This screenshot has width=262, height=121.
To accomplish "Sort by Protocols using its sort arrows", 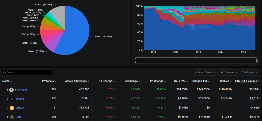I will click(x=55, y=81).
